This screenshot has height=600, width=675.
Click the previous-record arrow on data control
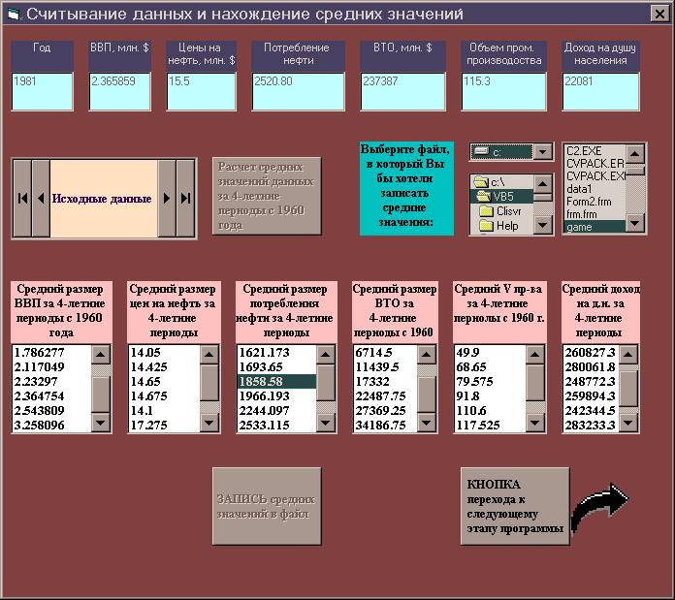[41, 199]
